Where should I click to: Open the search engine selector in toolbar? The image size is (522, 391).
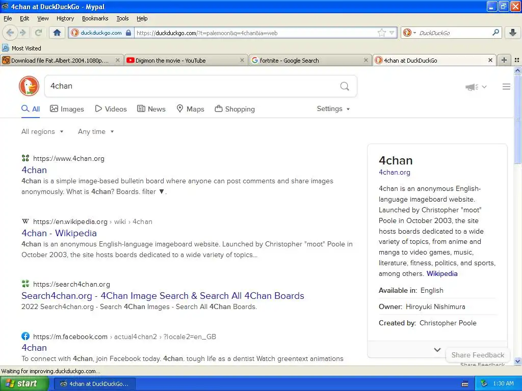tap(409, 33)
